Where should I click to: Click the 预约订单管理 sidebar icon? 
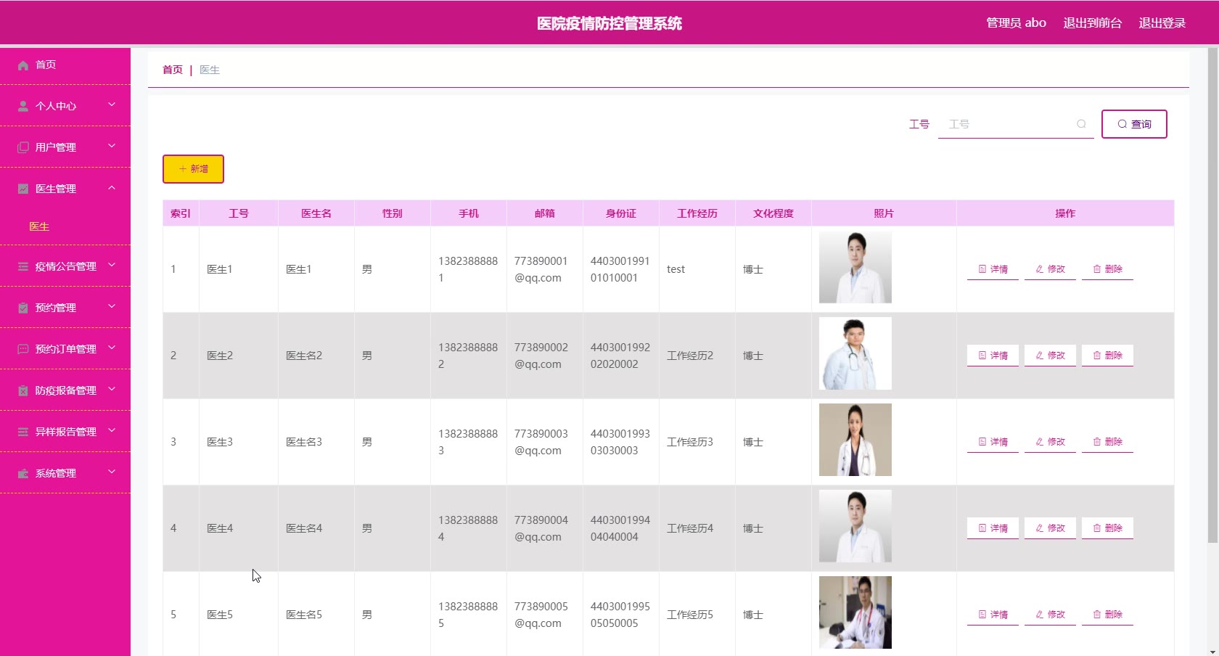(x=23, y=350)
